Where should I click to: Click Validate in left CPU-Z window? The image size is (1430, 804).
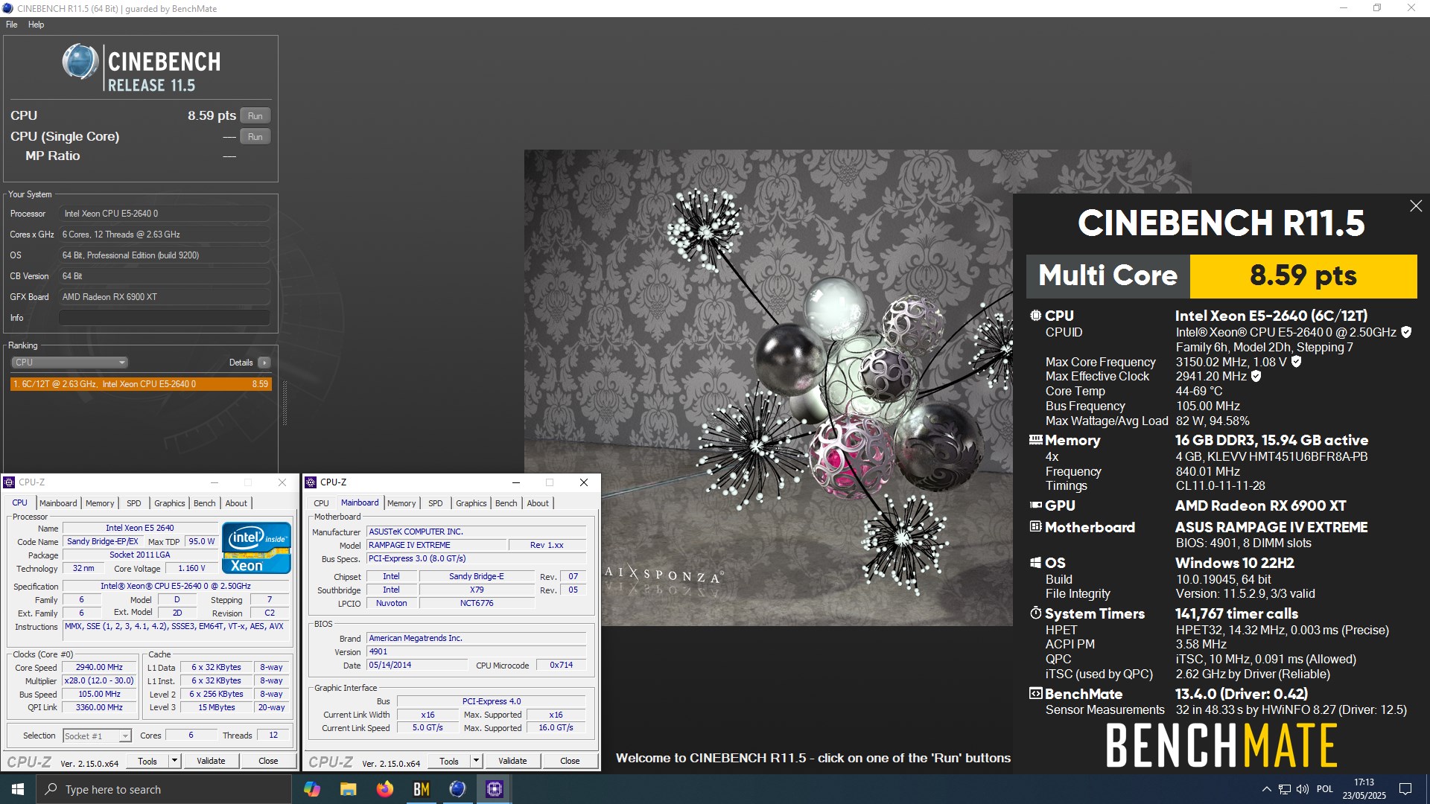point(211,761)
